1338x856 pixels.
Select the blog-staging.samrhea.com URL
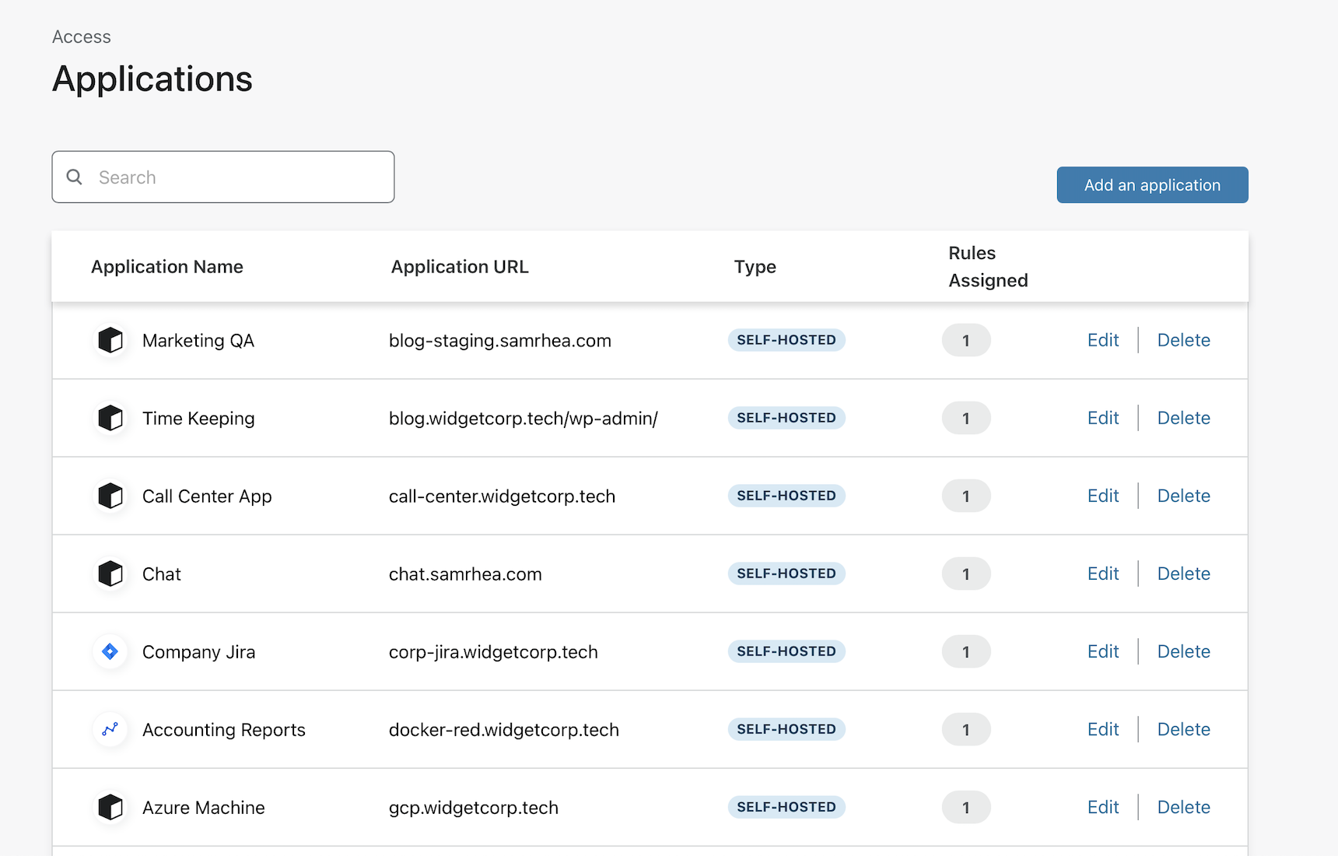click(500, 340)
